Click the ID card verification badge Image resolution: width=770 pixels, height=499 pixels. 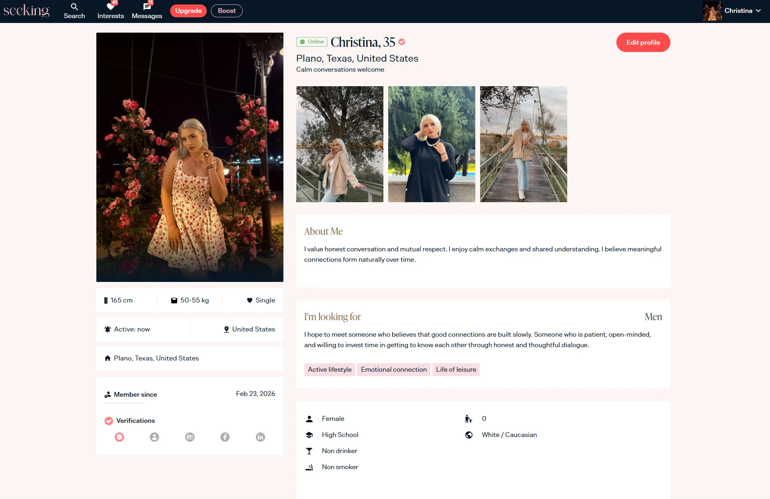[190, 437]
